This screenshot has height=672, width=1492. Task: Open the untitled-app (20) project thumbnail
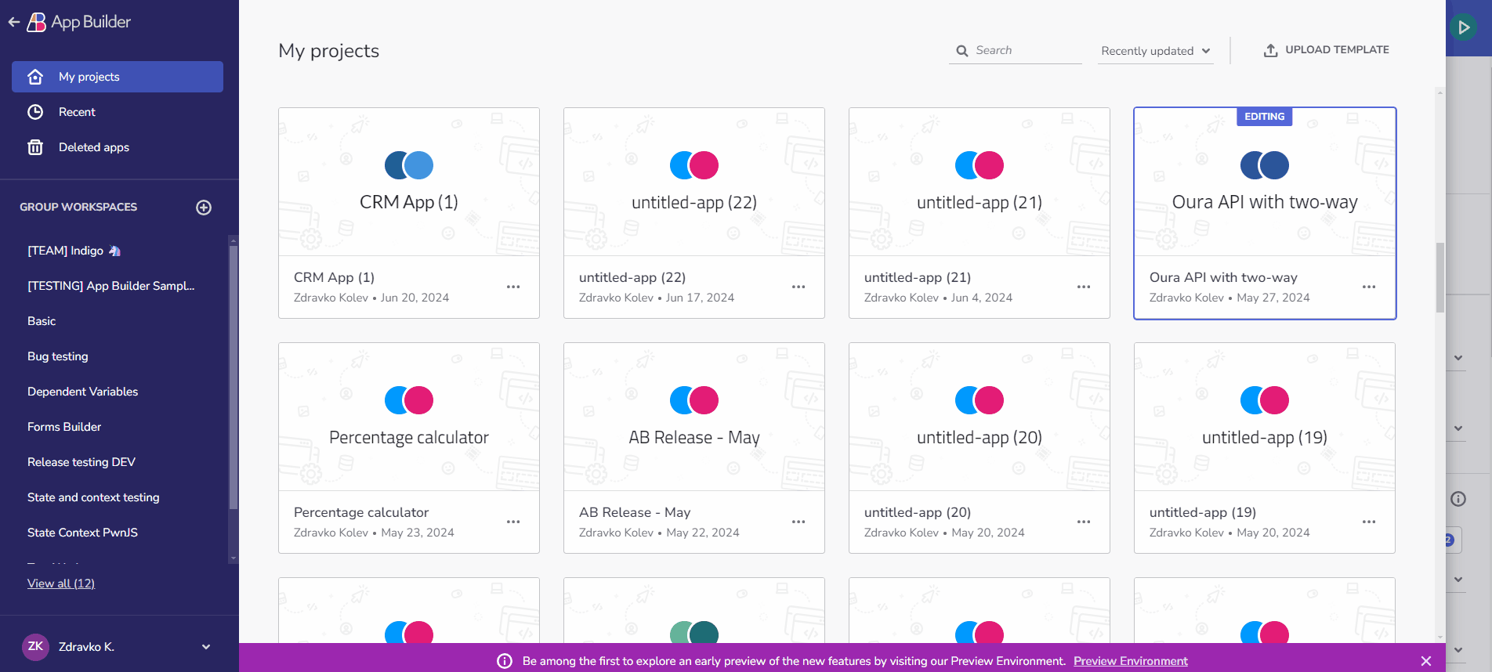tap(980, 417)
